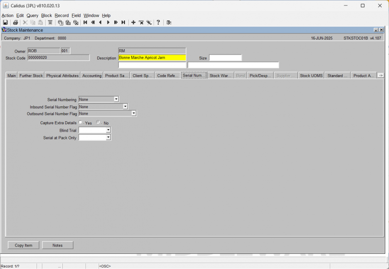Switch to the Main tab
The height and width of the screenshot is (269, 389).
tap(11, 76)
